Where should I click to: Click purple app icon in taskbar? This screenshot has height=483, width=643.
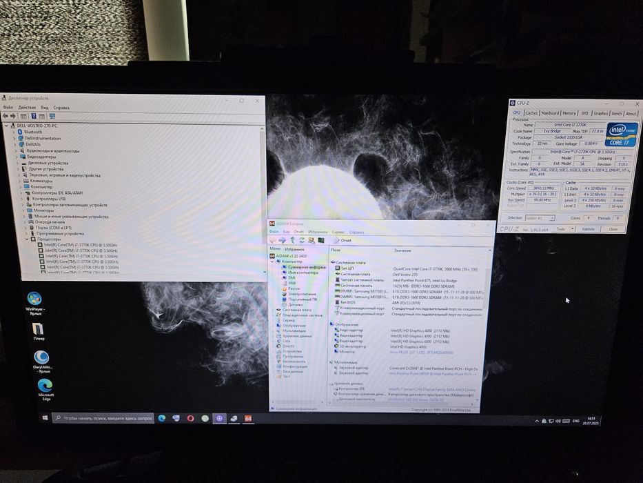click(219, 418)
